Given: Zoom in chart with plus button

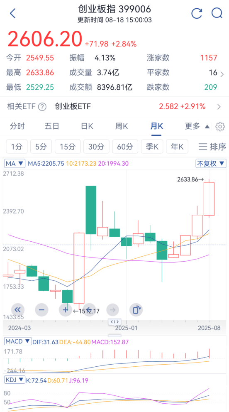Looking at the screenshot, I should tap(65, 309).
